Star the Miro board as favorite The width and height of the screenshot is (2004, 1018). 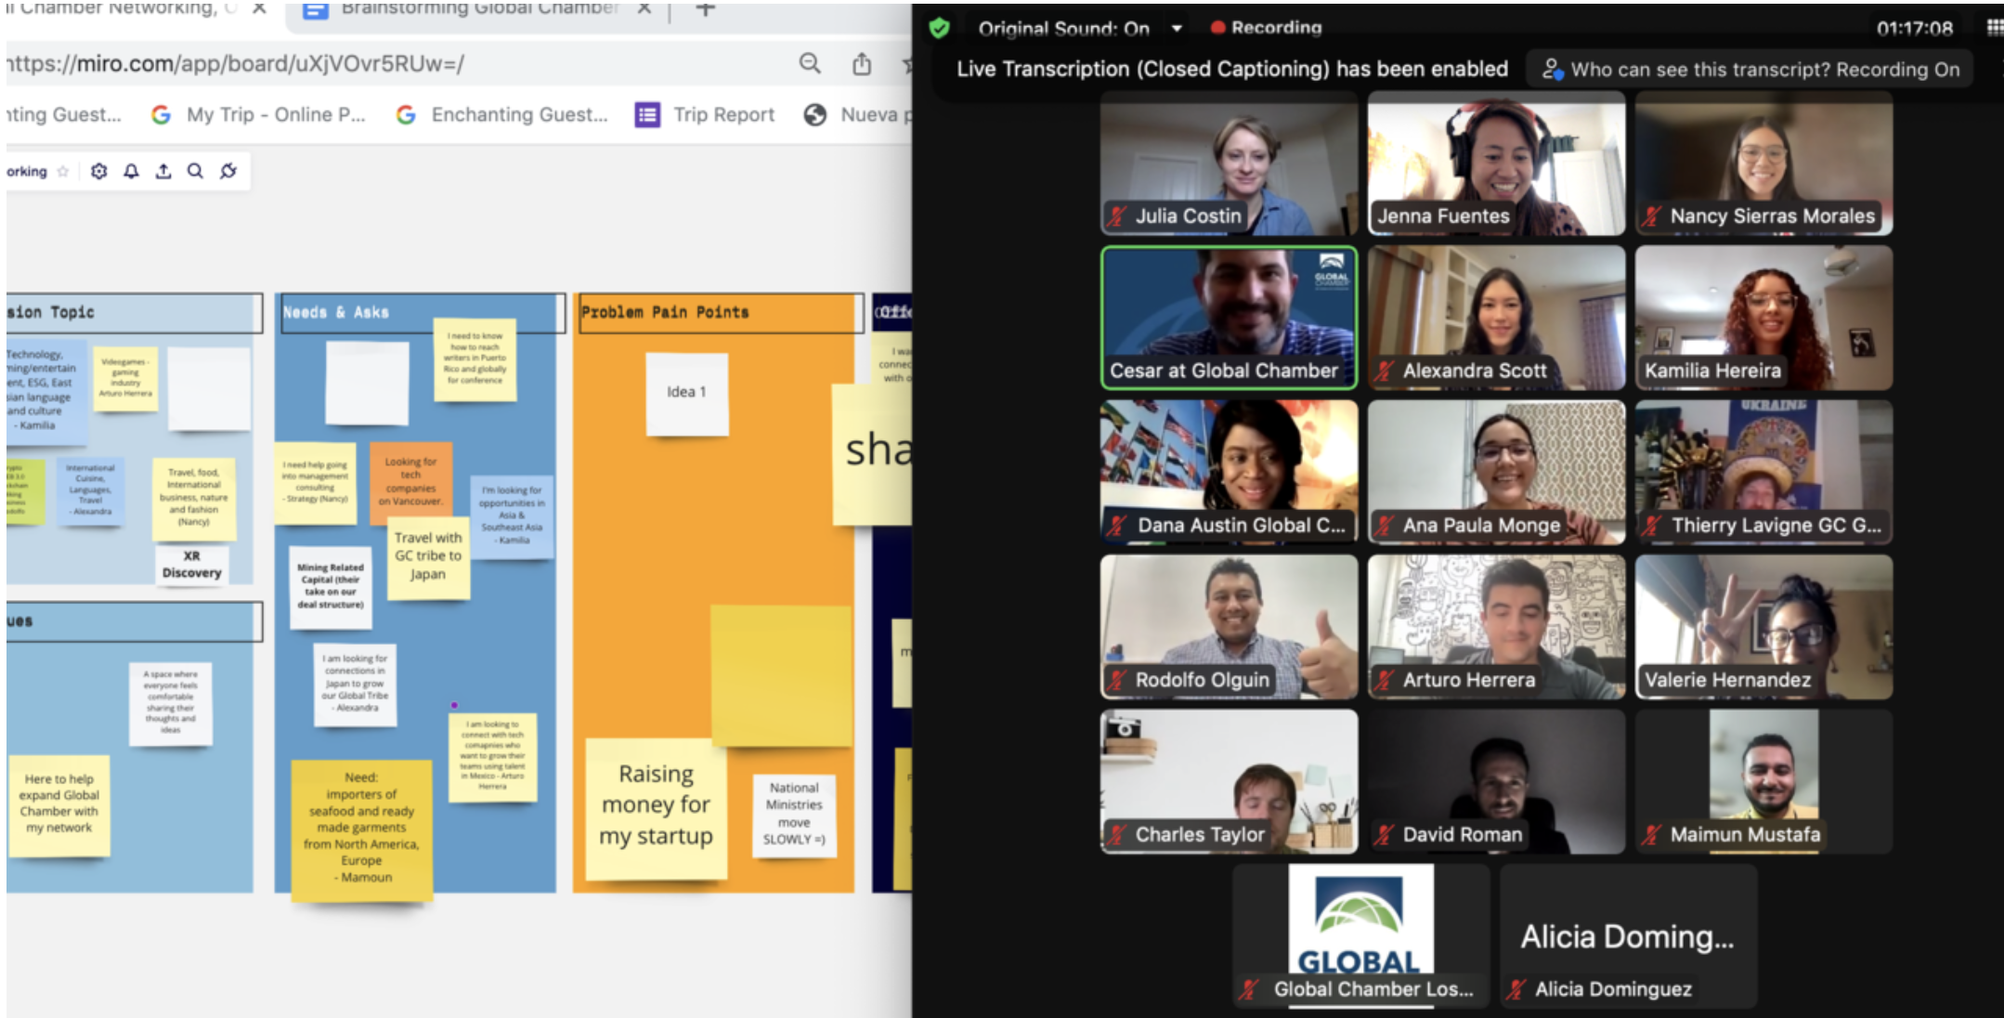63,171
